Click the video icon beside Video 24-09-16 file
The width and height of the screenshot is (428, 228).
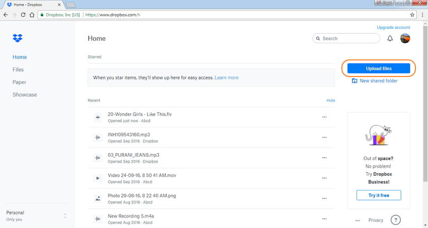(98, 178)
